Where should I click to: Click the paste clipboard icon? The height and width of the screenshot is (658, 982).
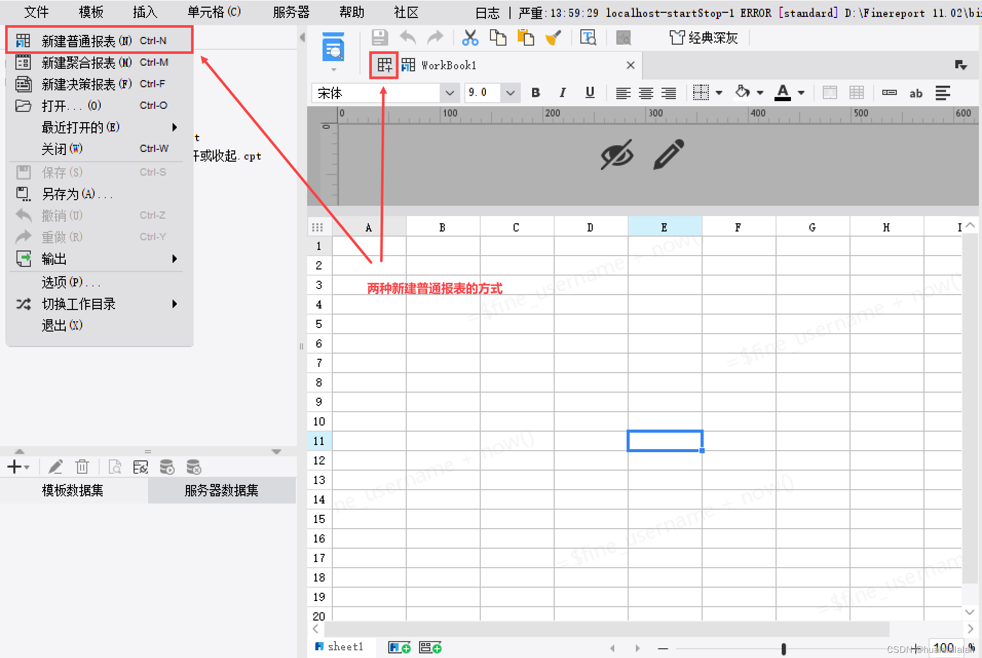pos(525,38)
